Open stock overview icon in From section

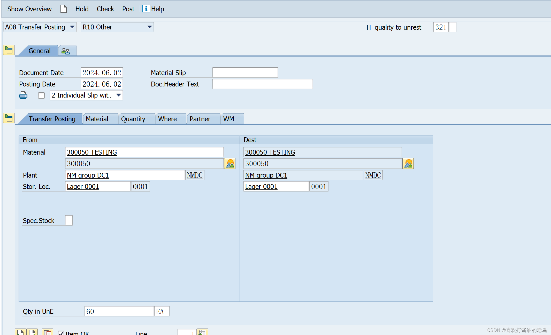click(x=230, y=163)
